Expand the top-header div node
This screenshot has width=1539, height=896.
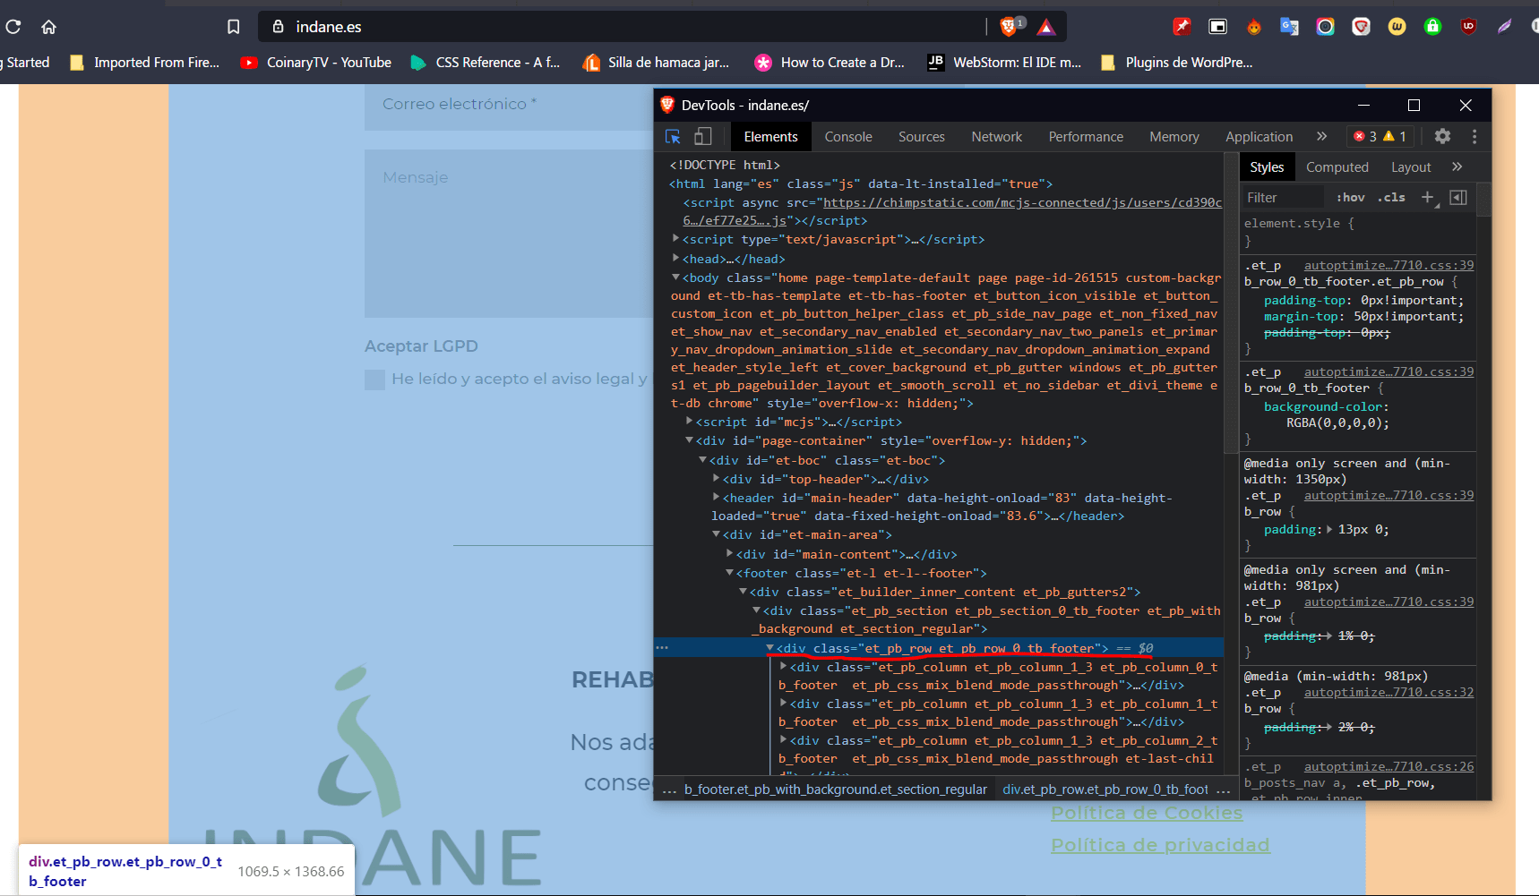tap(716, 478)
